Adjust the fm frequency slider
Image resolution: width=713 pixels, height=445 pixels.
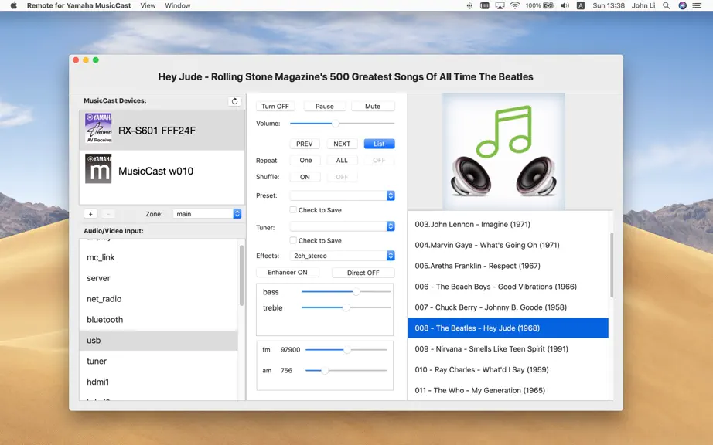click(347, 350)
